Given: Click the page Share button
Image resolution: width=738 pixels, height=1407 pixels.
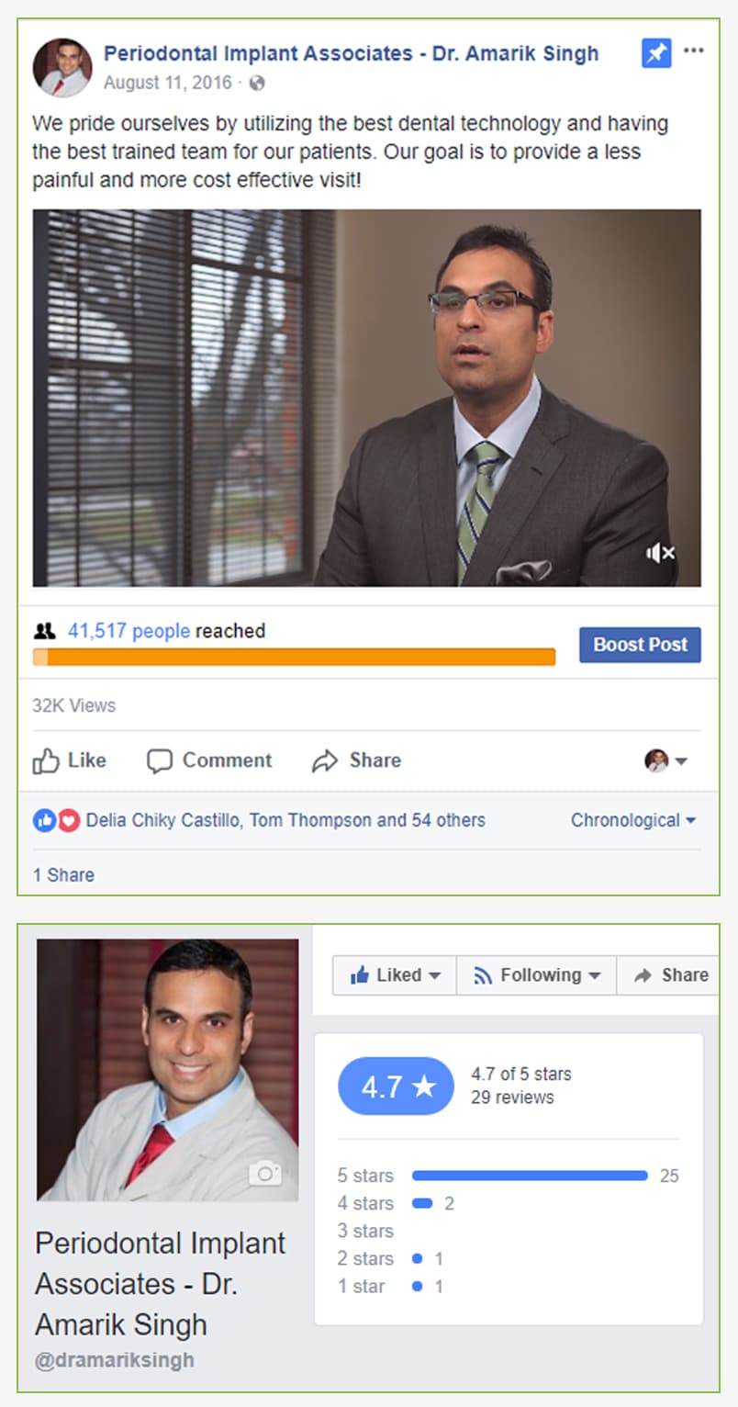Looking at the screenshot, I should [x=671, y=975].
